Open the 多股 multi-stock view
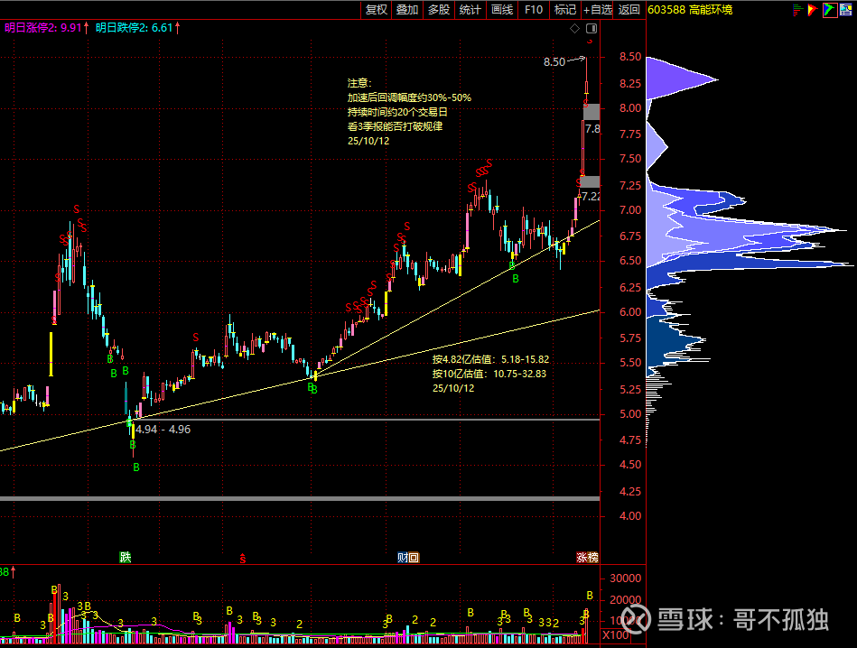Screen dimensions: 857x648 (x=439, y=9)
